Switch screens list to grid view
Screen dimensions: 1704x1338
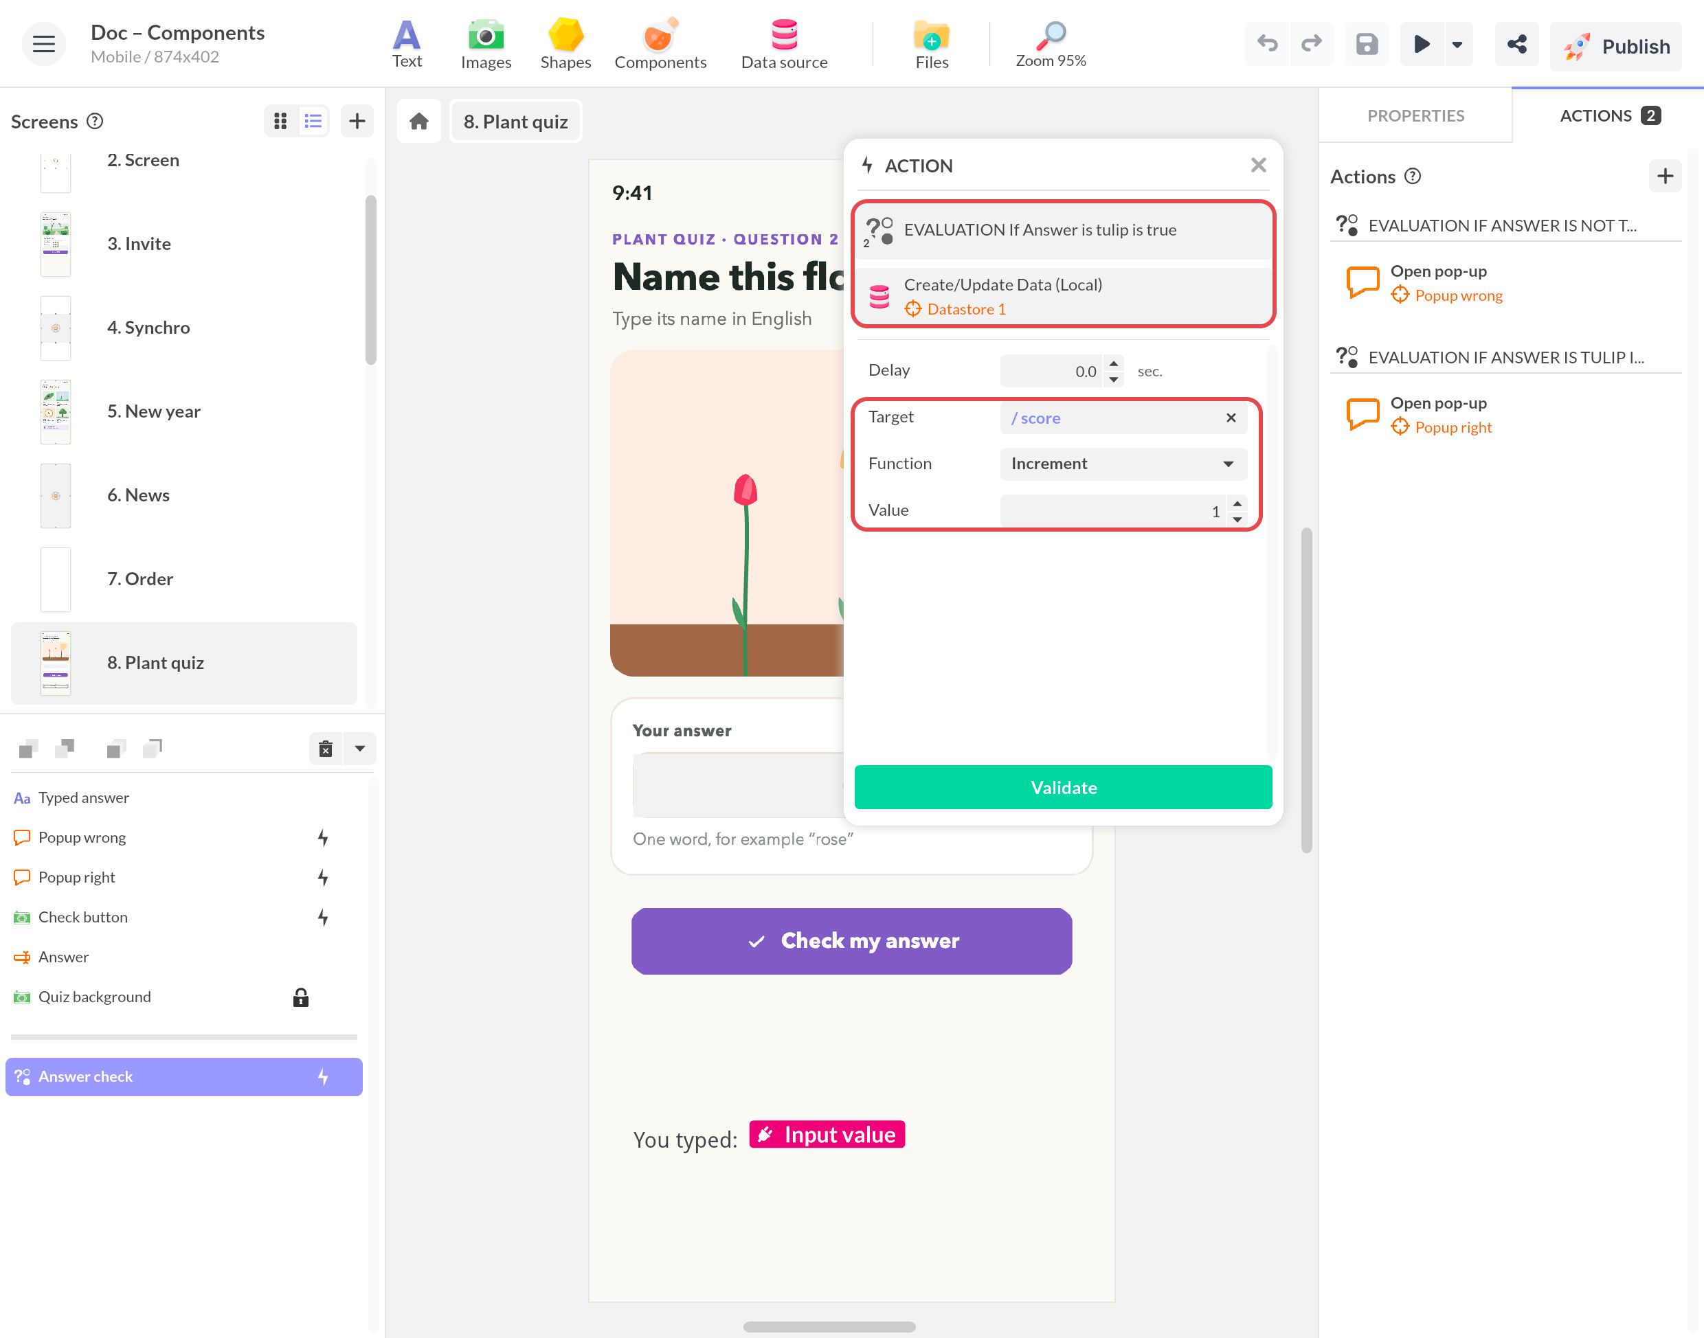click(x=280, y=121)
